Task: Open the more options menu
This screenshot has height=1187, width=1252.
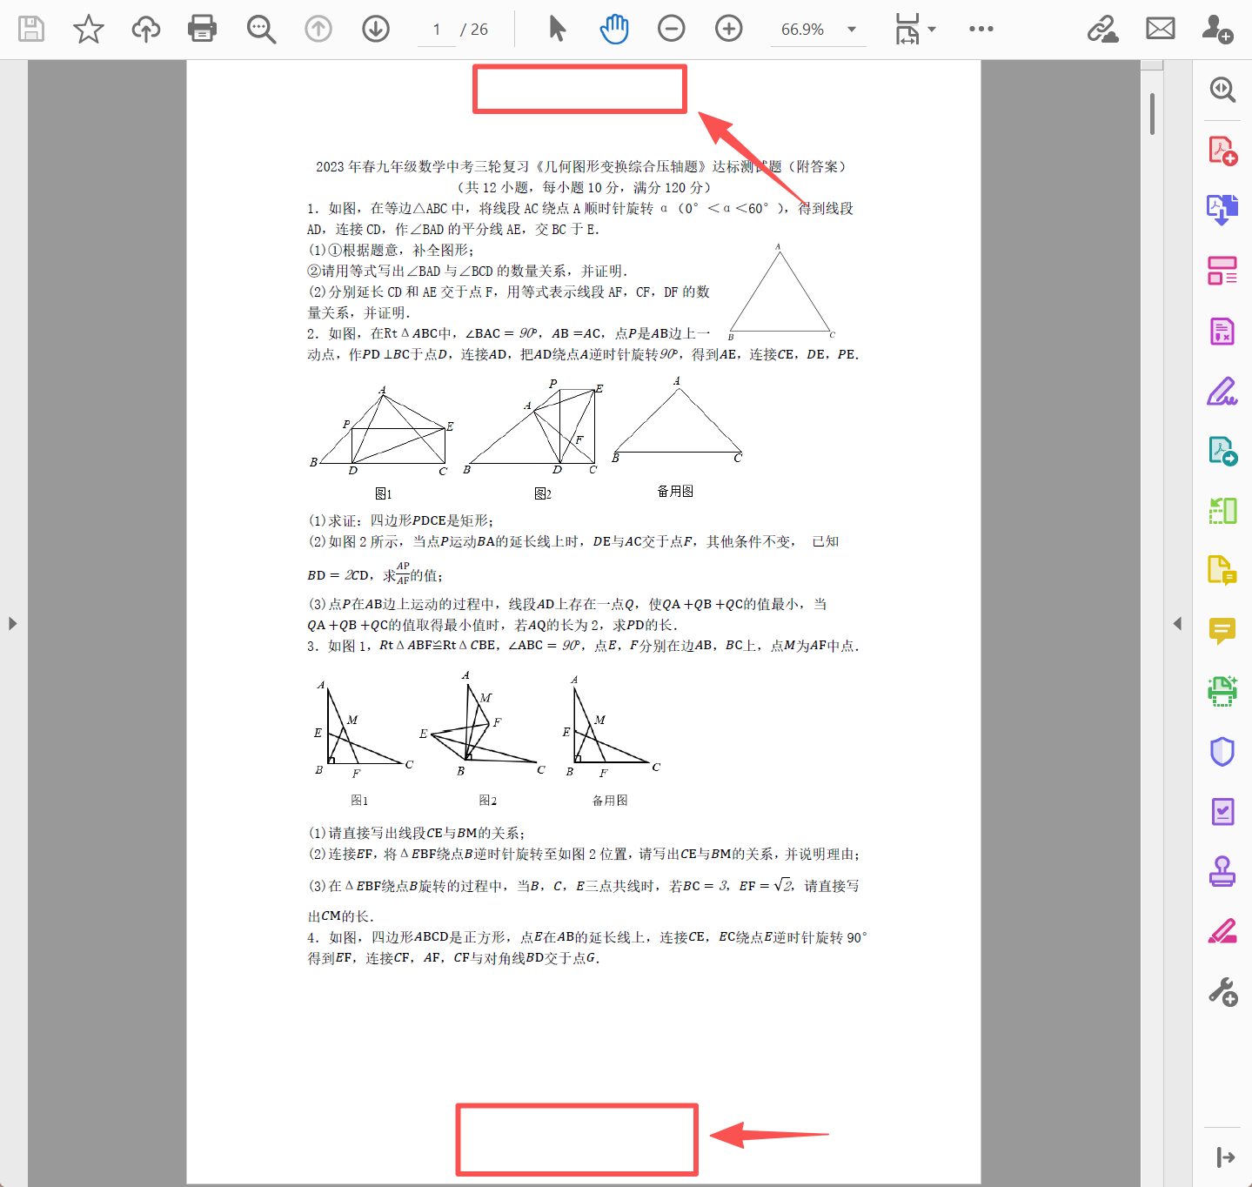Action: click(x=981, y=28)
